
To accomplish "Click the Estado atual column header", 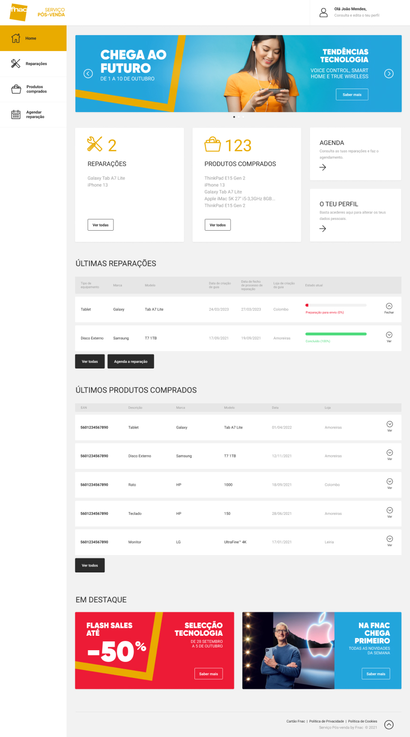I will coord(314,285).
